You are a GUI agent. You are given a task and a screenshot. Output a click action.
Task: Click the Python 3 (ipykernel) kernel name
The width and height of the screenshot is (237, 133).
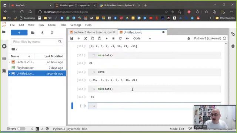(x=207, y=38)
